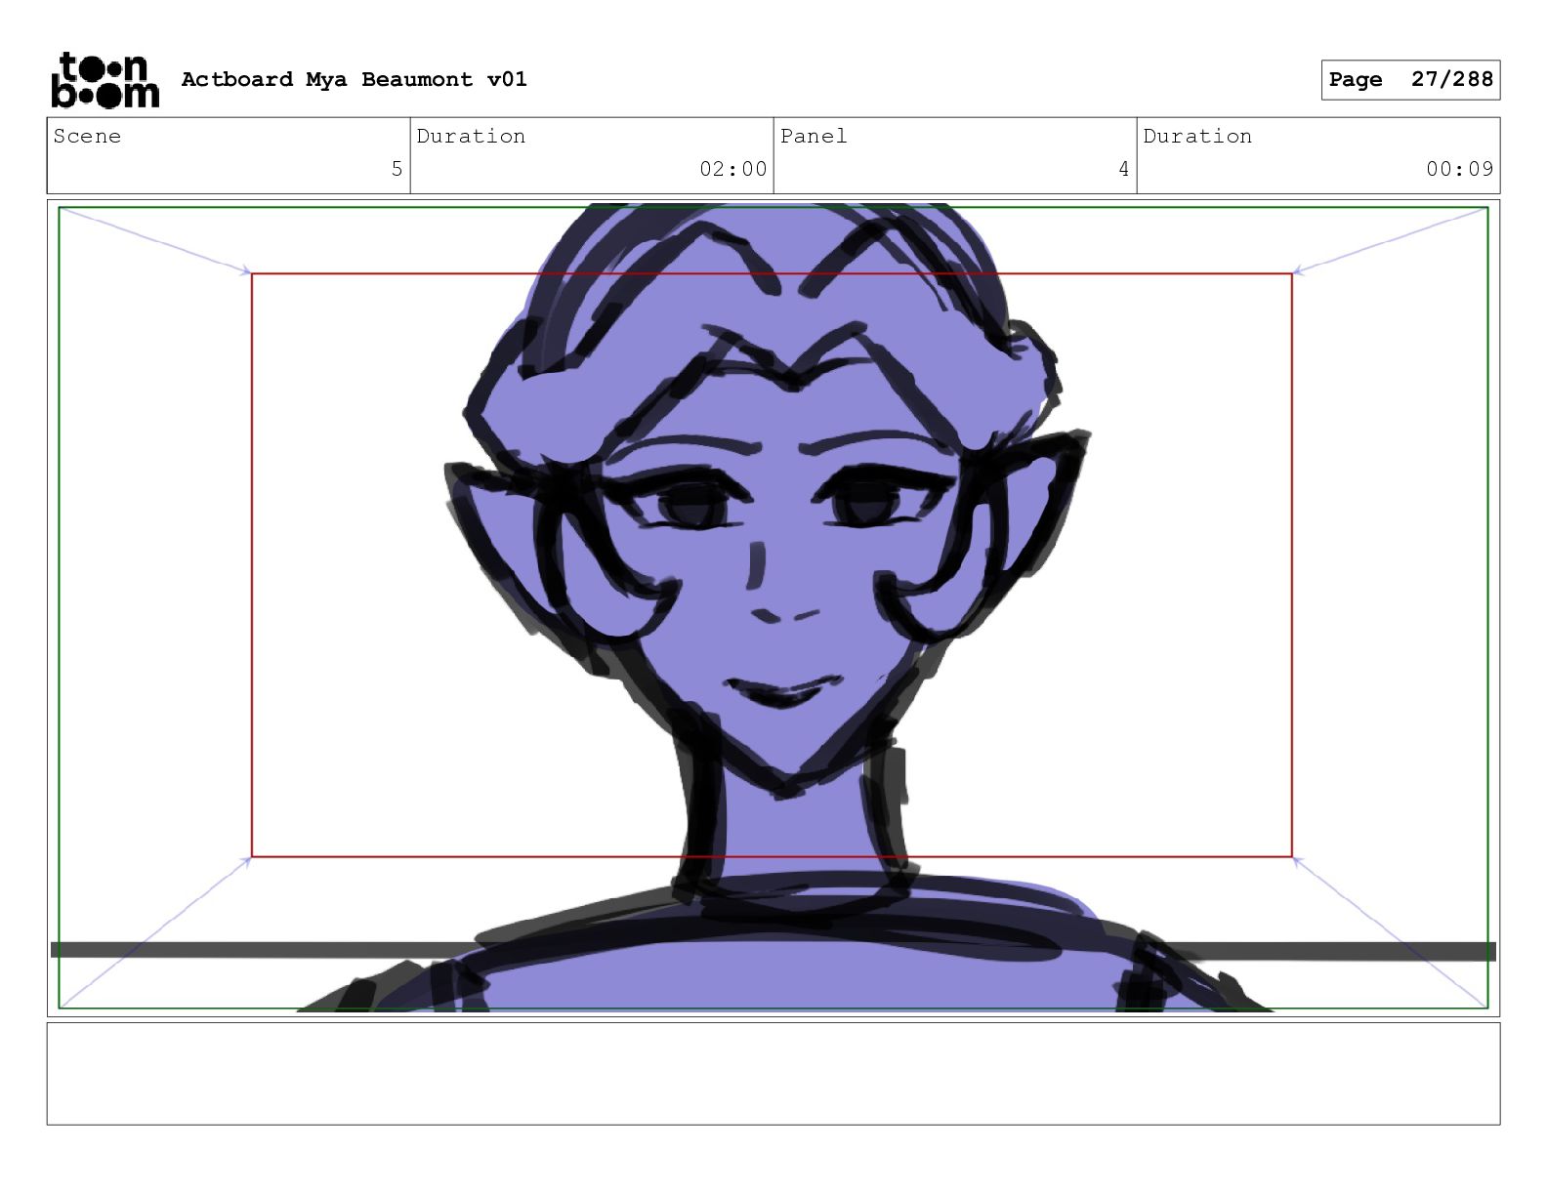Click the scene duration value '02:00'
1547x1195 pixels.
[732, 169]
